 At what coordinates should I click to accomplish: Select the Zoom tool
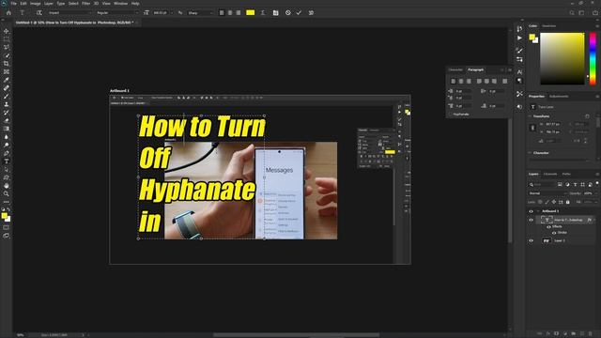pyautogui.click(x=7, y=194)
